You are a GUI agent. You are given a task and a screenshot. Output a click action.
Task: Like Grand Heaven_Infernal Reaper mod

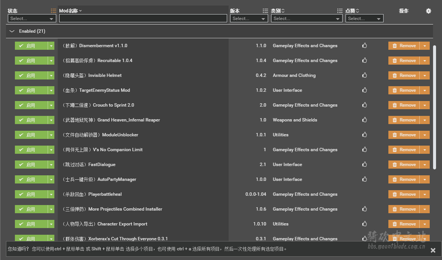[x=365, y=120]
